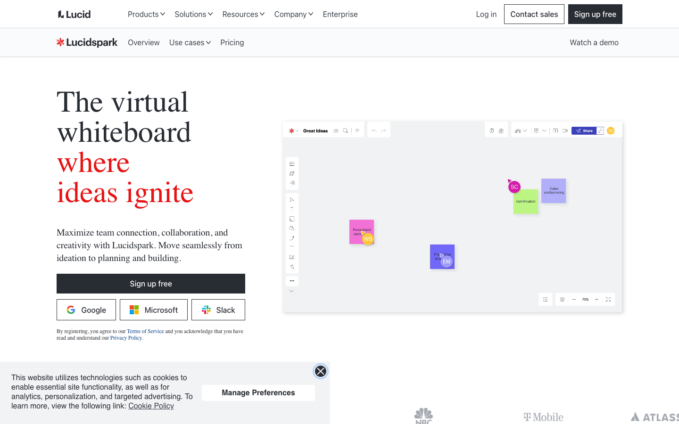Click the cloud save status icon
Image resolution: width=679 pixels, height=424 pixels.
336,130
